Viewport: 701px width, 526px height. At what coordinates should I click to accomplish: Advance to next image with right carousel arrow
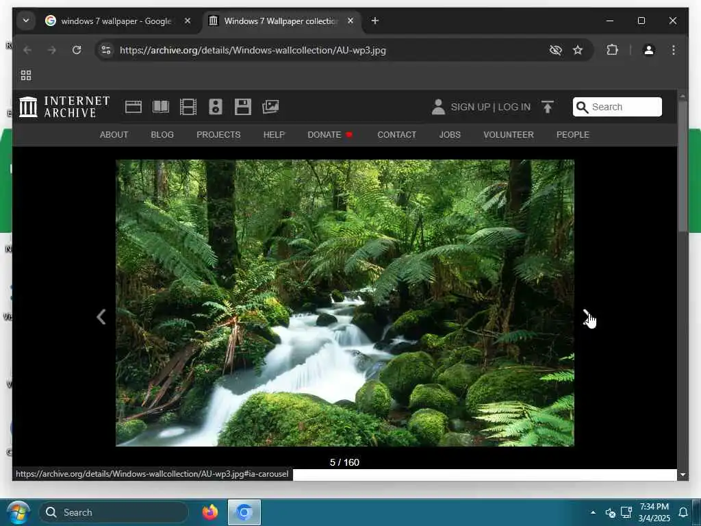[587, 316]
